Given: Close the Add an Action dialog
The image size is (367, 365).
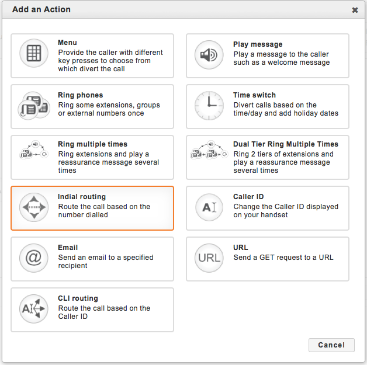Looking at the screenshot, I should (355, 10).
